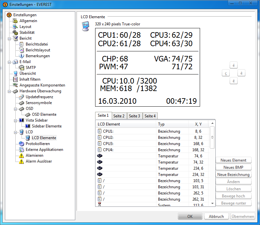The image size is (260, 225).
Task: Confirm settings with the OK button
Action: (x=190, y=216)
